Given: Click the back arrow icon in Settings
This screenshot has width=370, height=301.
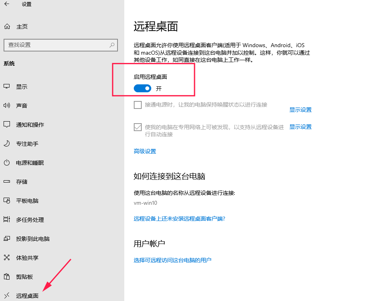Looking at the screenshot, I should (x=7, y=4).
